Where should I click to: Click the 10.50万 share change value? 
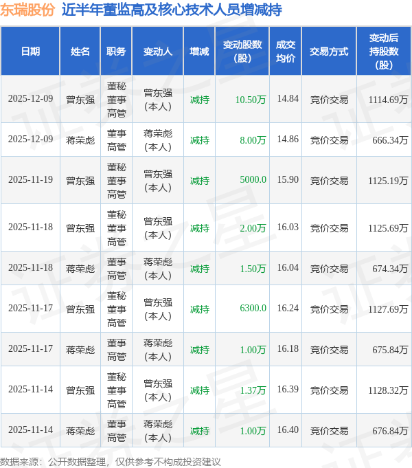251,100
